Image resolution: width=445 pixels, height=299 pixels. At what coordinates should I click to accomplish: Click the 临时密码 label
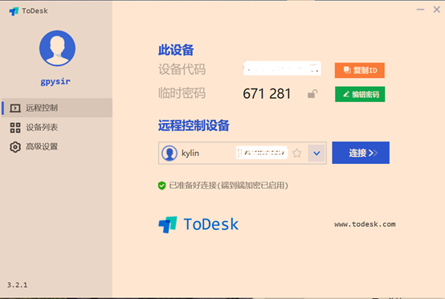pyautogui.click(x=182, y=93)
